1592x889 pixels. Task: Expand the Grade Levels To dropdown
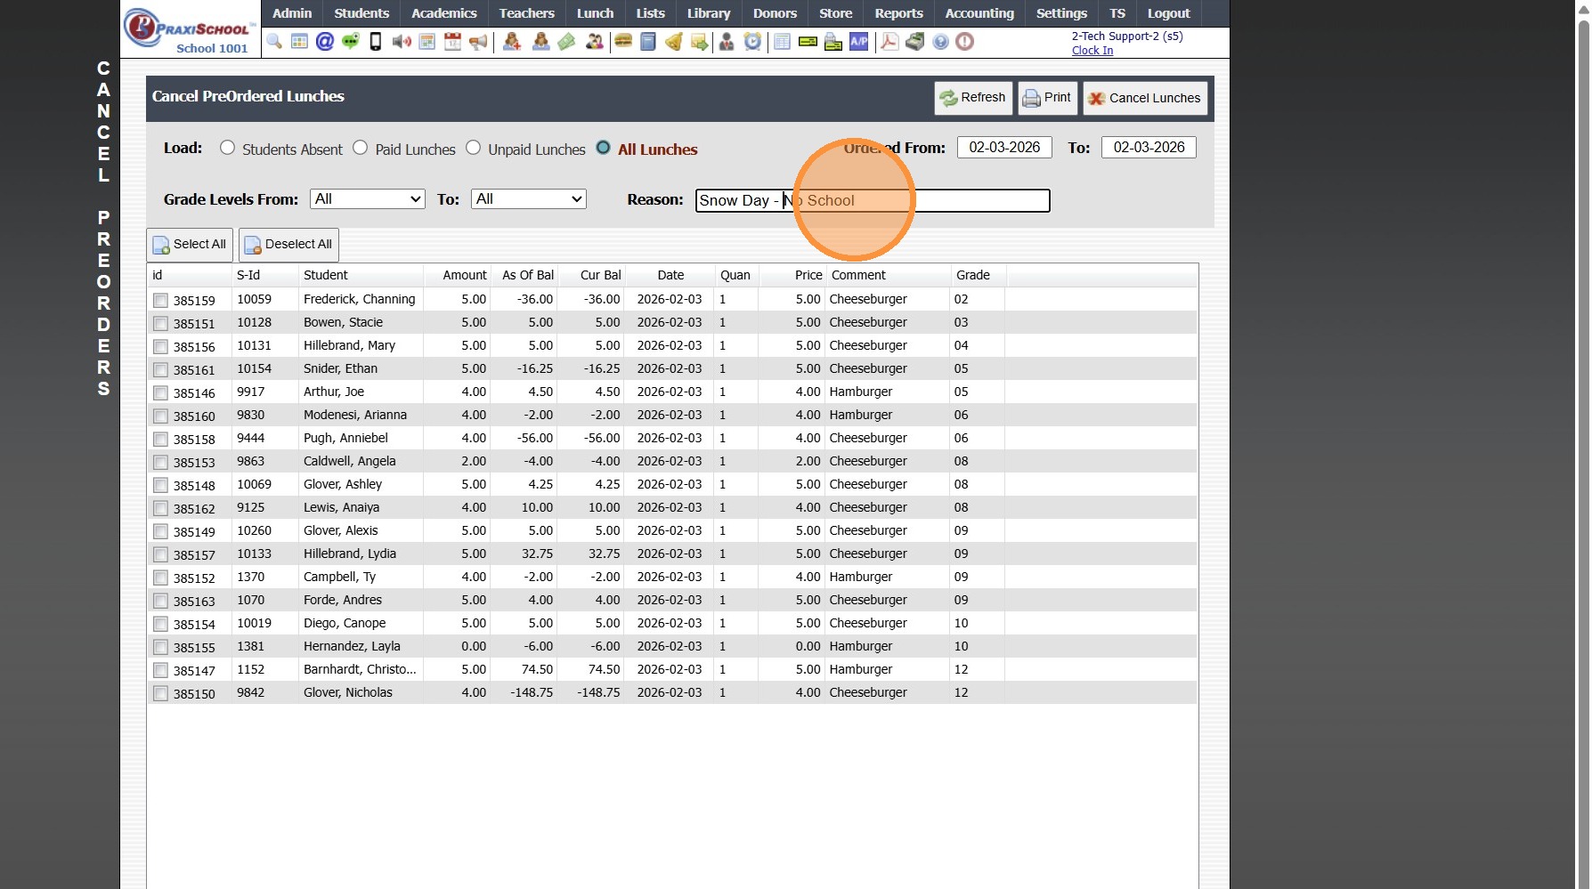[x=528, y=199]
